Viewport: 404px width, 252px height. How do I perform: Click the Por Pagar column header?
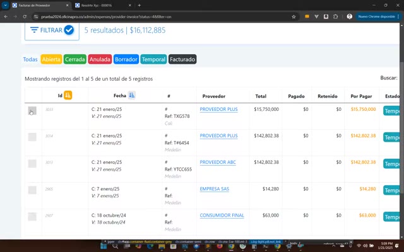pyautogui.click(x=361, y=96)
